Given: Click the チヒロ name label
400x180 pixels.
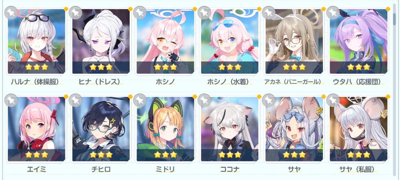Looking at the screenshot, I should (x=101, y=169).
